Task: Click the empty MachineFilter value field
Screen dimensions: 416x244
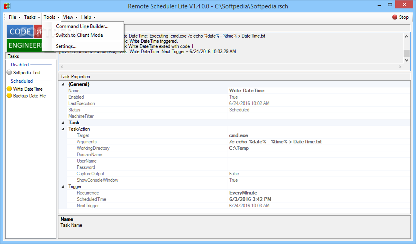Action: tap(319, 116)
